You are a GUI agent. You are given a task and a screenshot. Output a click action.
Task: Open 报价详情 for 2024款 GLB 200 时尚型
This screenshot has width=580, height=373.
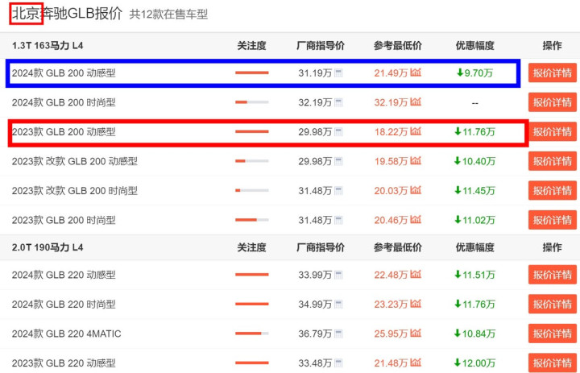coord(553,102)
